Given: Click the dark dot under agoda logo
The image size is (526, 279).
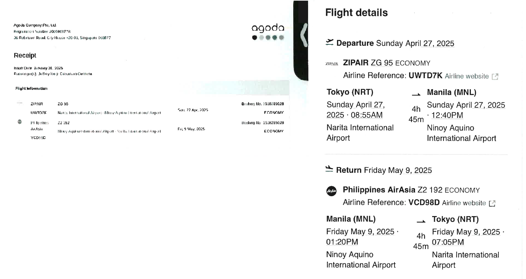Looking at the screenshot, I should [x=255, y=37].
